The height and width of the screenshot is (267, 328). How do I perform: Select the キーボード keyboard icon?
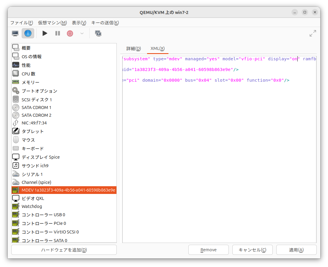pyautogui.click(x=16, y=148)
